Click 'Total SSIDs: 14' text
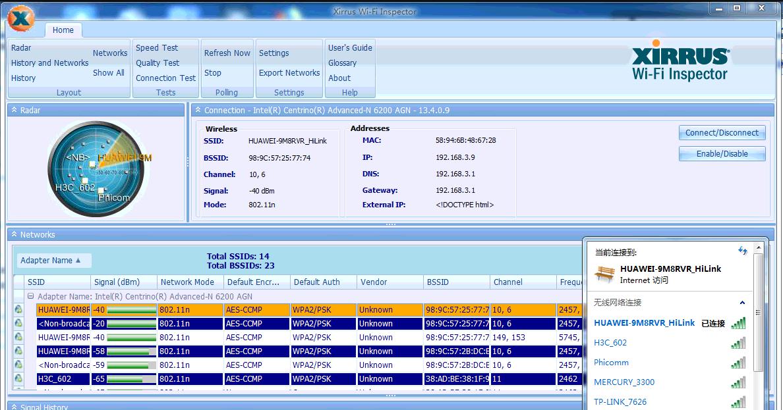Viewport: 783px width, 410px height. [x=238, y=257]
